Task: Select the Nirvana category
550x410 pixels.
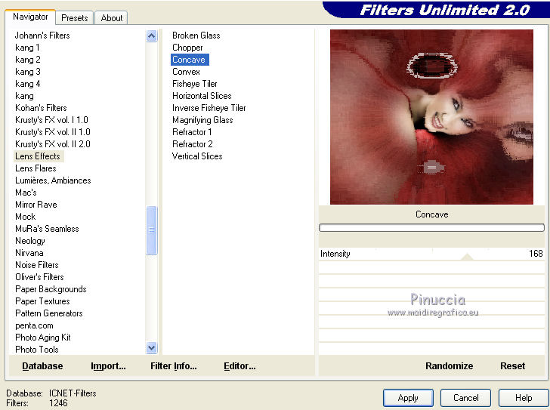Action: point(29,253)
